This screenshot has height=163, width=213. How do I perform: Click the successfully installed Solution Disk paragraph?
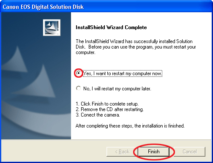(x=136, y=47)
